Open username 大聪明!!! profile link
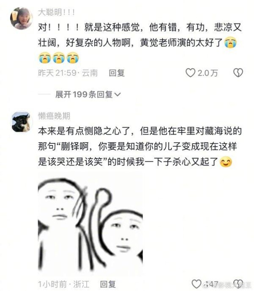The height and width of the screenshot is (291, 254). coord(56,12)
